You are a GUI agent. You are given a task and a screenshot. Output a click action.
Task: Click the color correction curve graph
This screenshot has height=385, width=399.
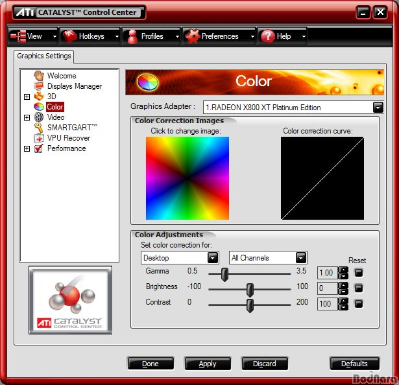pyautogui.click(x=322, y=178)
